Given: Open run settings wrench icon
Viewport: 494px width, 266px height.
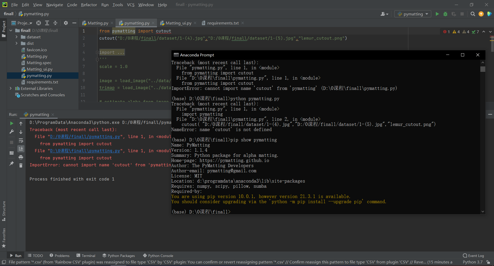Looking at the screenshot, I should (12, 132).
